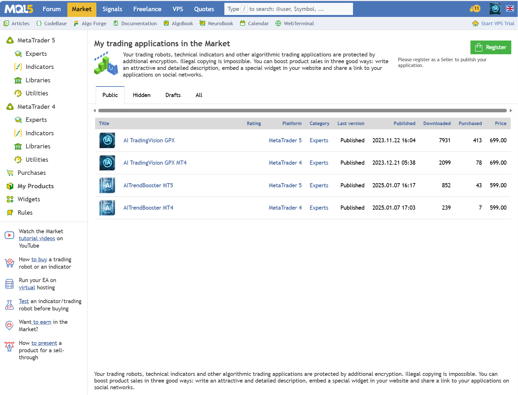The width and height of the screenshot is (518, 395).
Task: Click the MQL5 logo
Action: coord(19,9)
